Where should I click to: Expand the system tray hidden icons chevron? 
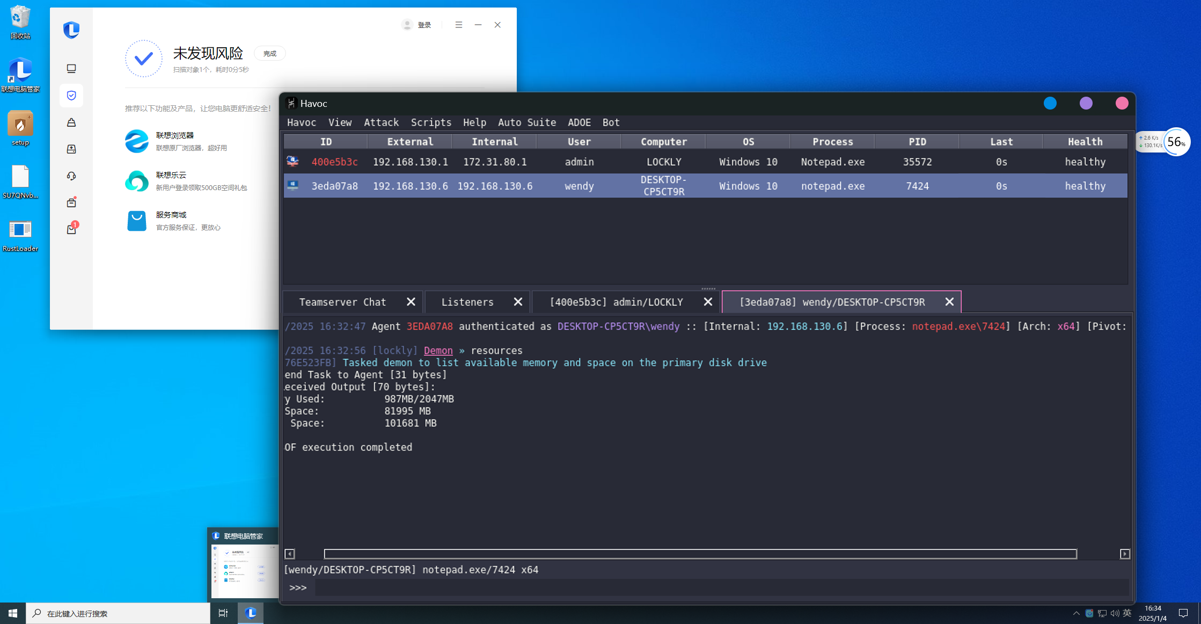(1076, 613)
